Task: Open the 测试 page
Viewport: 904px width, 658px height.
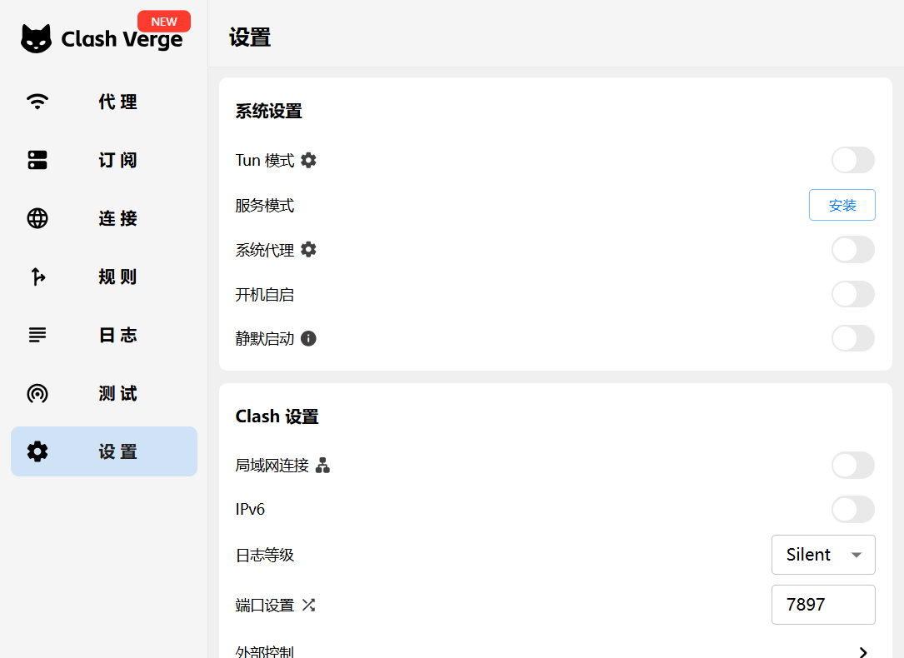Action: (104, 393)
